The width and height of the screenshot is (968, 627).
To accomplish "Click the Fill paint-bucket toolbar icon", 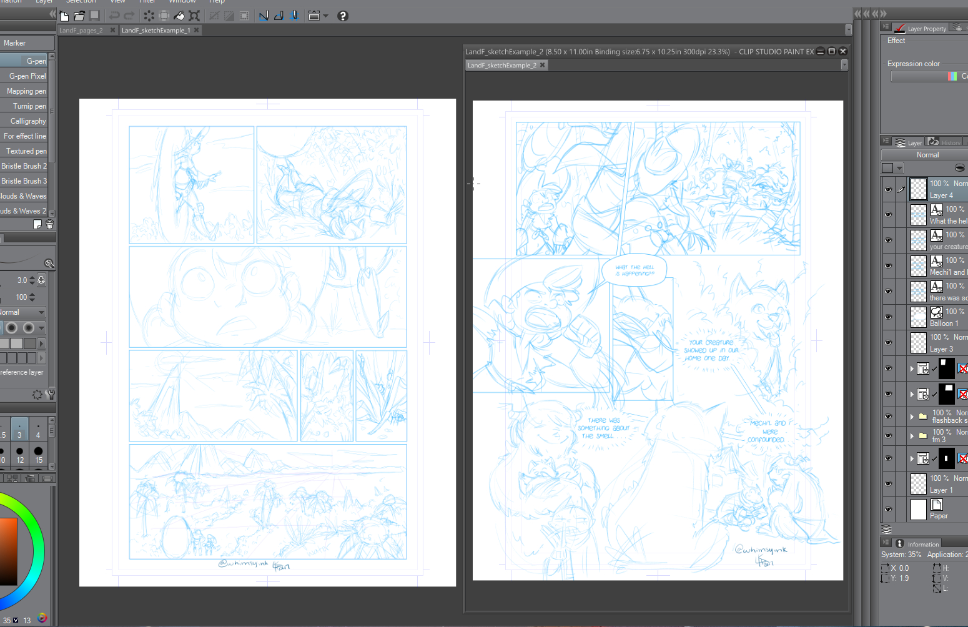I will (x=179, y=16).
